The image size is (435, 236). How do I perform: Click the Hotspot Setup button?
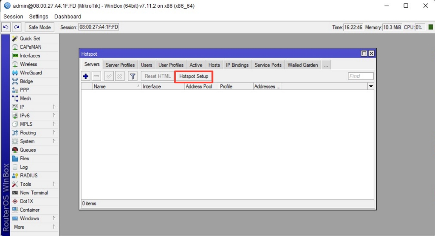coord(194,77)
